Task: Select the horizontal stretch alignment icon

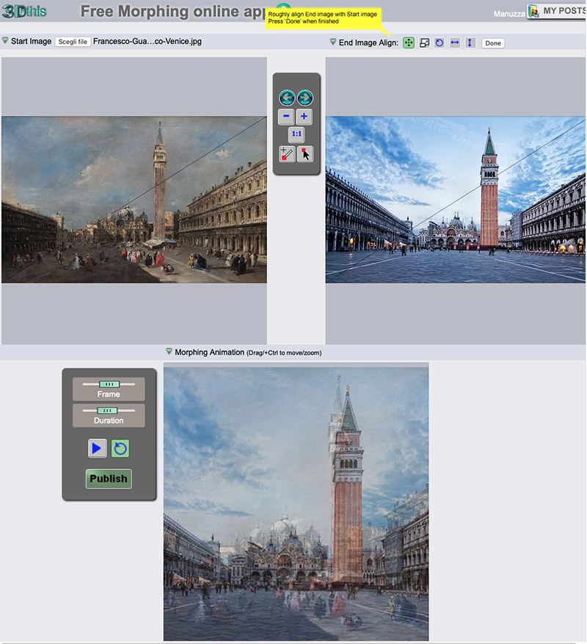Action: pos(454,43)
